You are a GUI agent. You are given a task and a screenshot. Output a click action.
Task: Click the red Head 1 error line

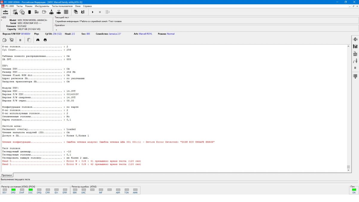tap(72, 164)
